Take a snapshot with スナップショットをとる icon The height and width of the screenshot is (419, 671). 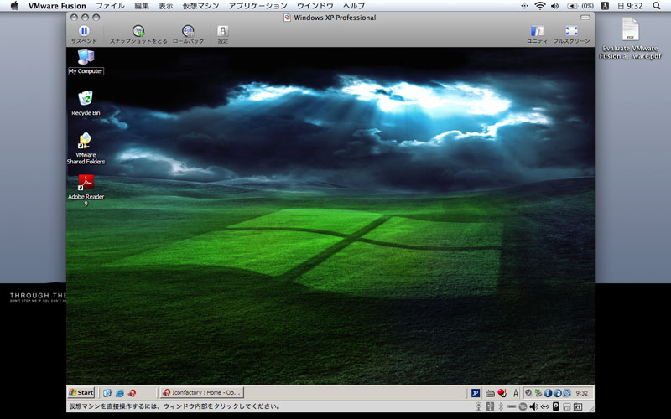(x=138, y=31)
